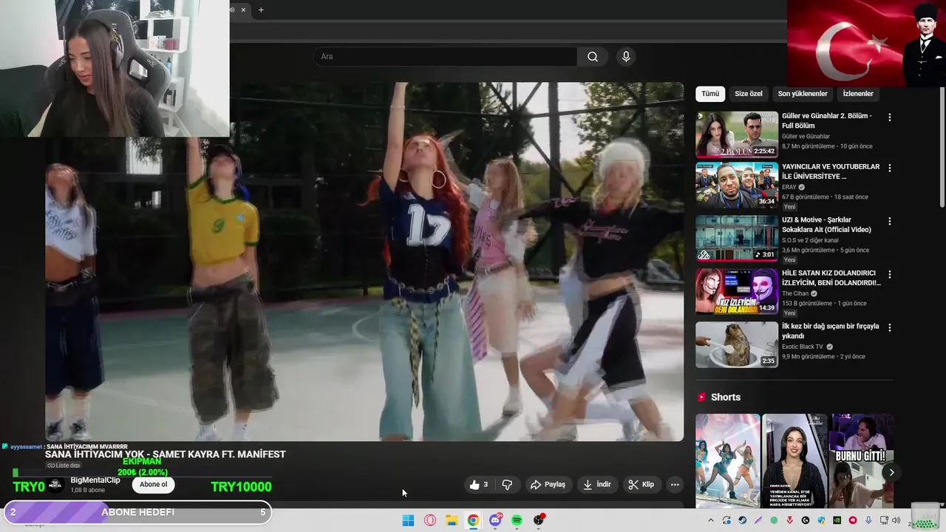Open the three-dot more actions menu under the video

coord(675,485)
